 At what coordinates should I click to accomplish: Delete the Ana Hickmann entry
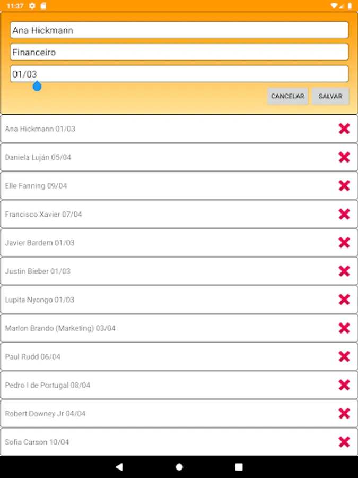coord(344,129)
